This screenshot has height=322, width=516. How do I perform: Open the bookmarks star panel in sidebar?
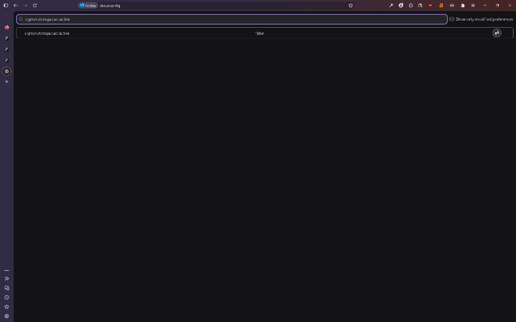click(7, 306)
